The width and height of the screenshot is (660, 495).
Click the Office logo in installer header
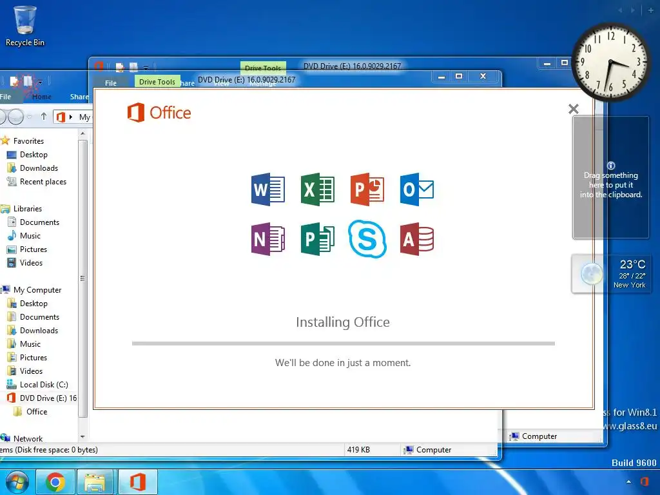pyautogui.click(x=159, y=112)
